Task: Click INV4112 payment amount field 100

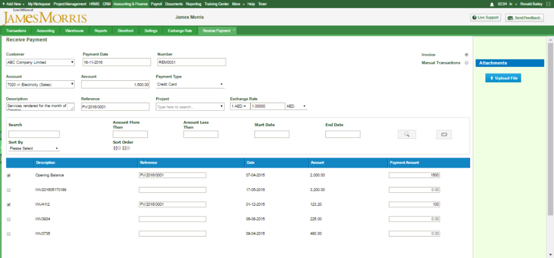Action: click(x=414, y=204)
